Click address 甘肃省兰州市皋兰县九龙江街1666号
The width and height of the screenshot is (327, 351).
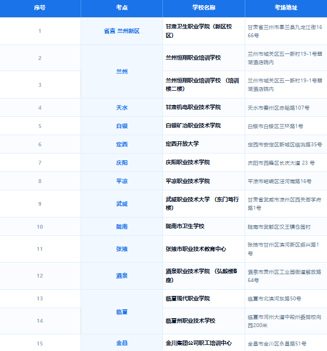coord(285,31)
